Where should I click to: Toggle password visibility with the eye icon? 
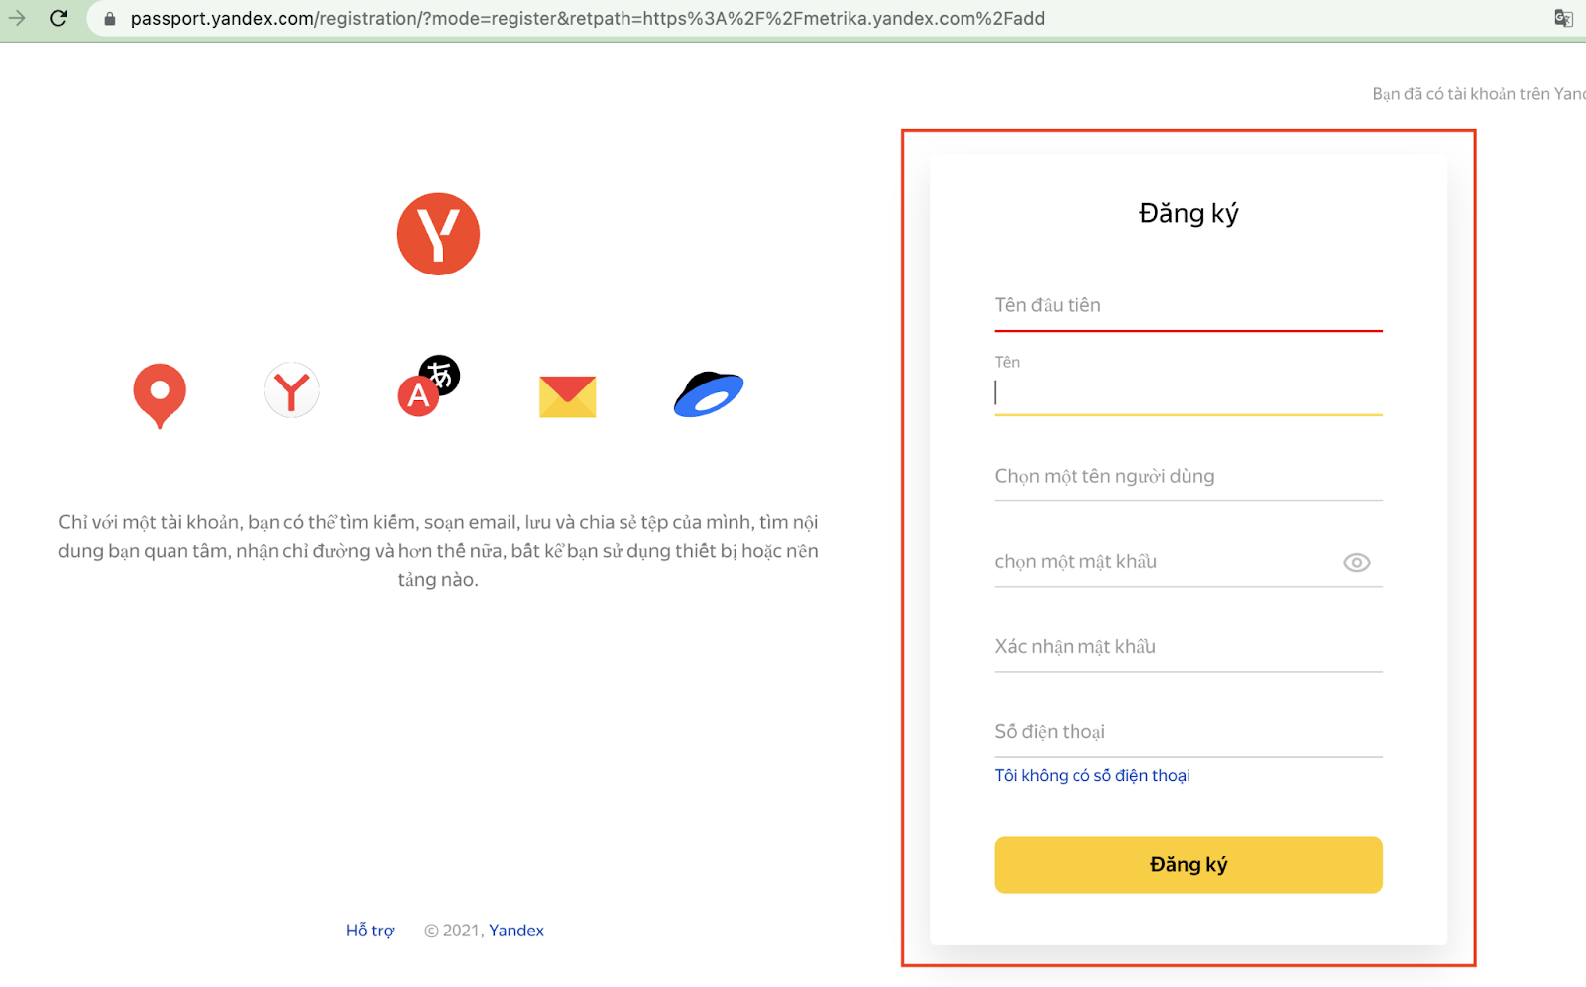tap(1356, 562)
